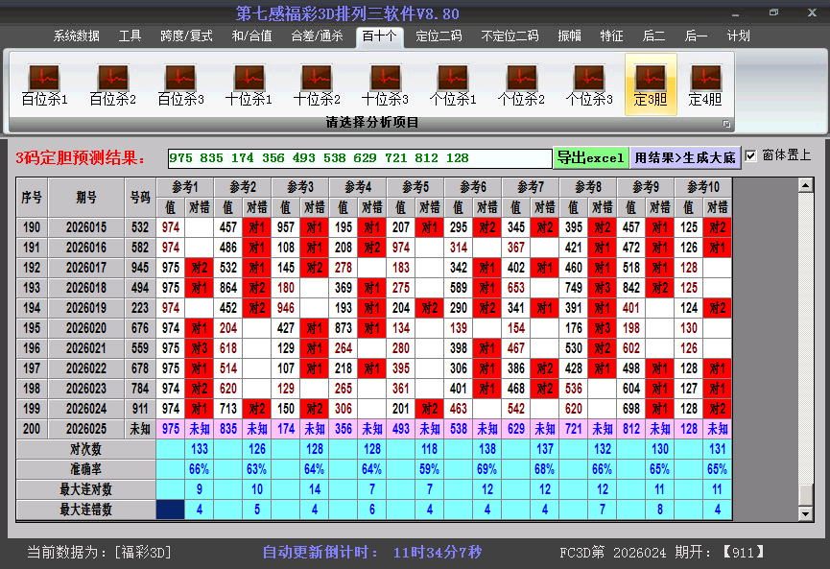830x569 pixels.
Task: Open the 系统数据 menu tab
Action: click(77, 36)
